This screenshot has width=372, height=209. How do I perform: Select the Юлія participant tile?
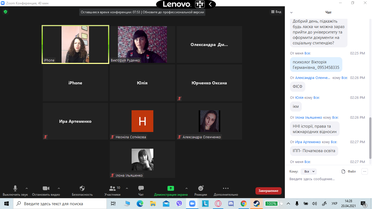coord(142,83)
